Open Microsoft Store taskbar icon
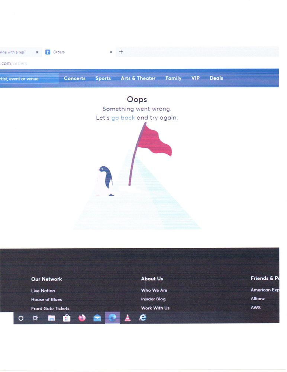The height and width of the screenshot is (372, 287). 67,318
